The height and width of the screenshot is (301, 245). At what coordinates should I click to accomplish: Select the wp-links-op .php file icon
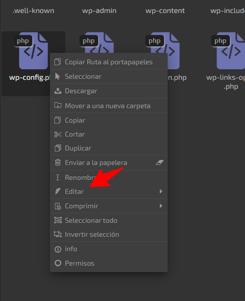[229, 51]
